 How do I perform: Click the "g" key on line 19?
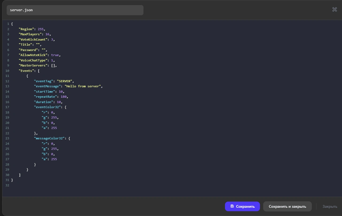click(44, 117)
